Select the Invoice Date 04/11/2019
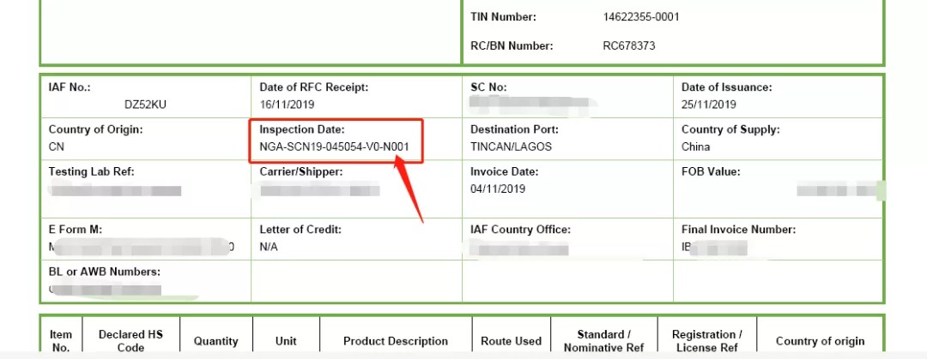The width and height of the screenshot is (927, 359). [498, 189]
